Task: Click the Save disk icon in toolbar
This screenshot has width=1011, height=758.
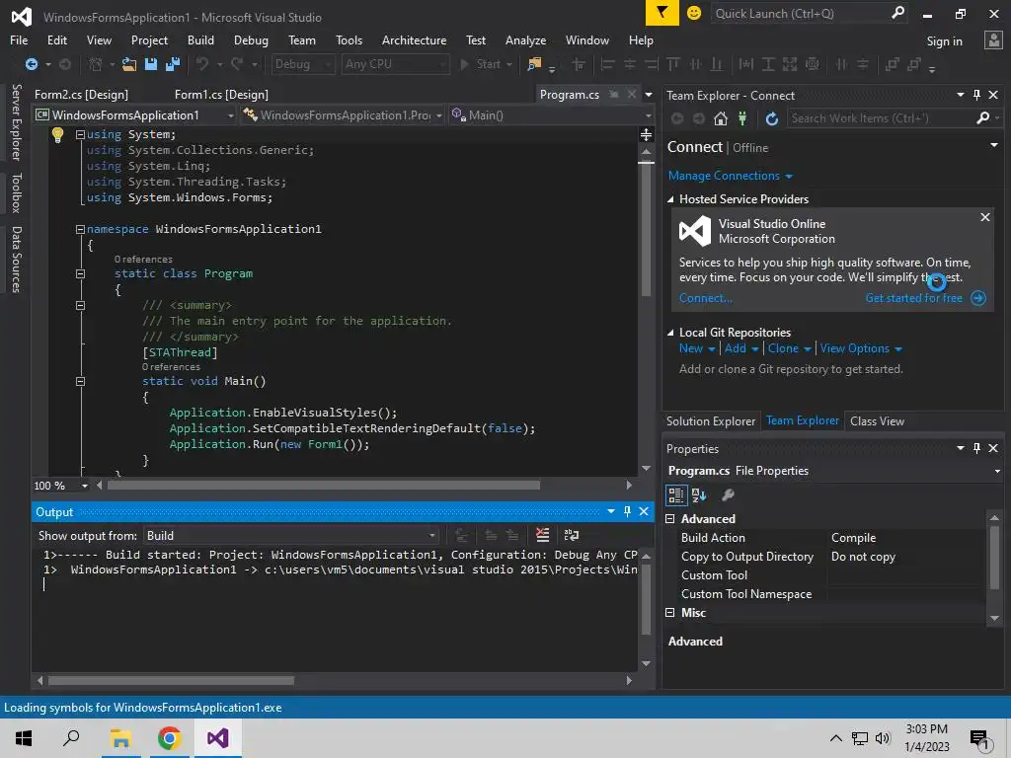Action: (x=151, y=64)
